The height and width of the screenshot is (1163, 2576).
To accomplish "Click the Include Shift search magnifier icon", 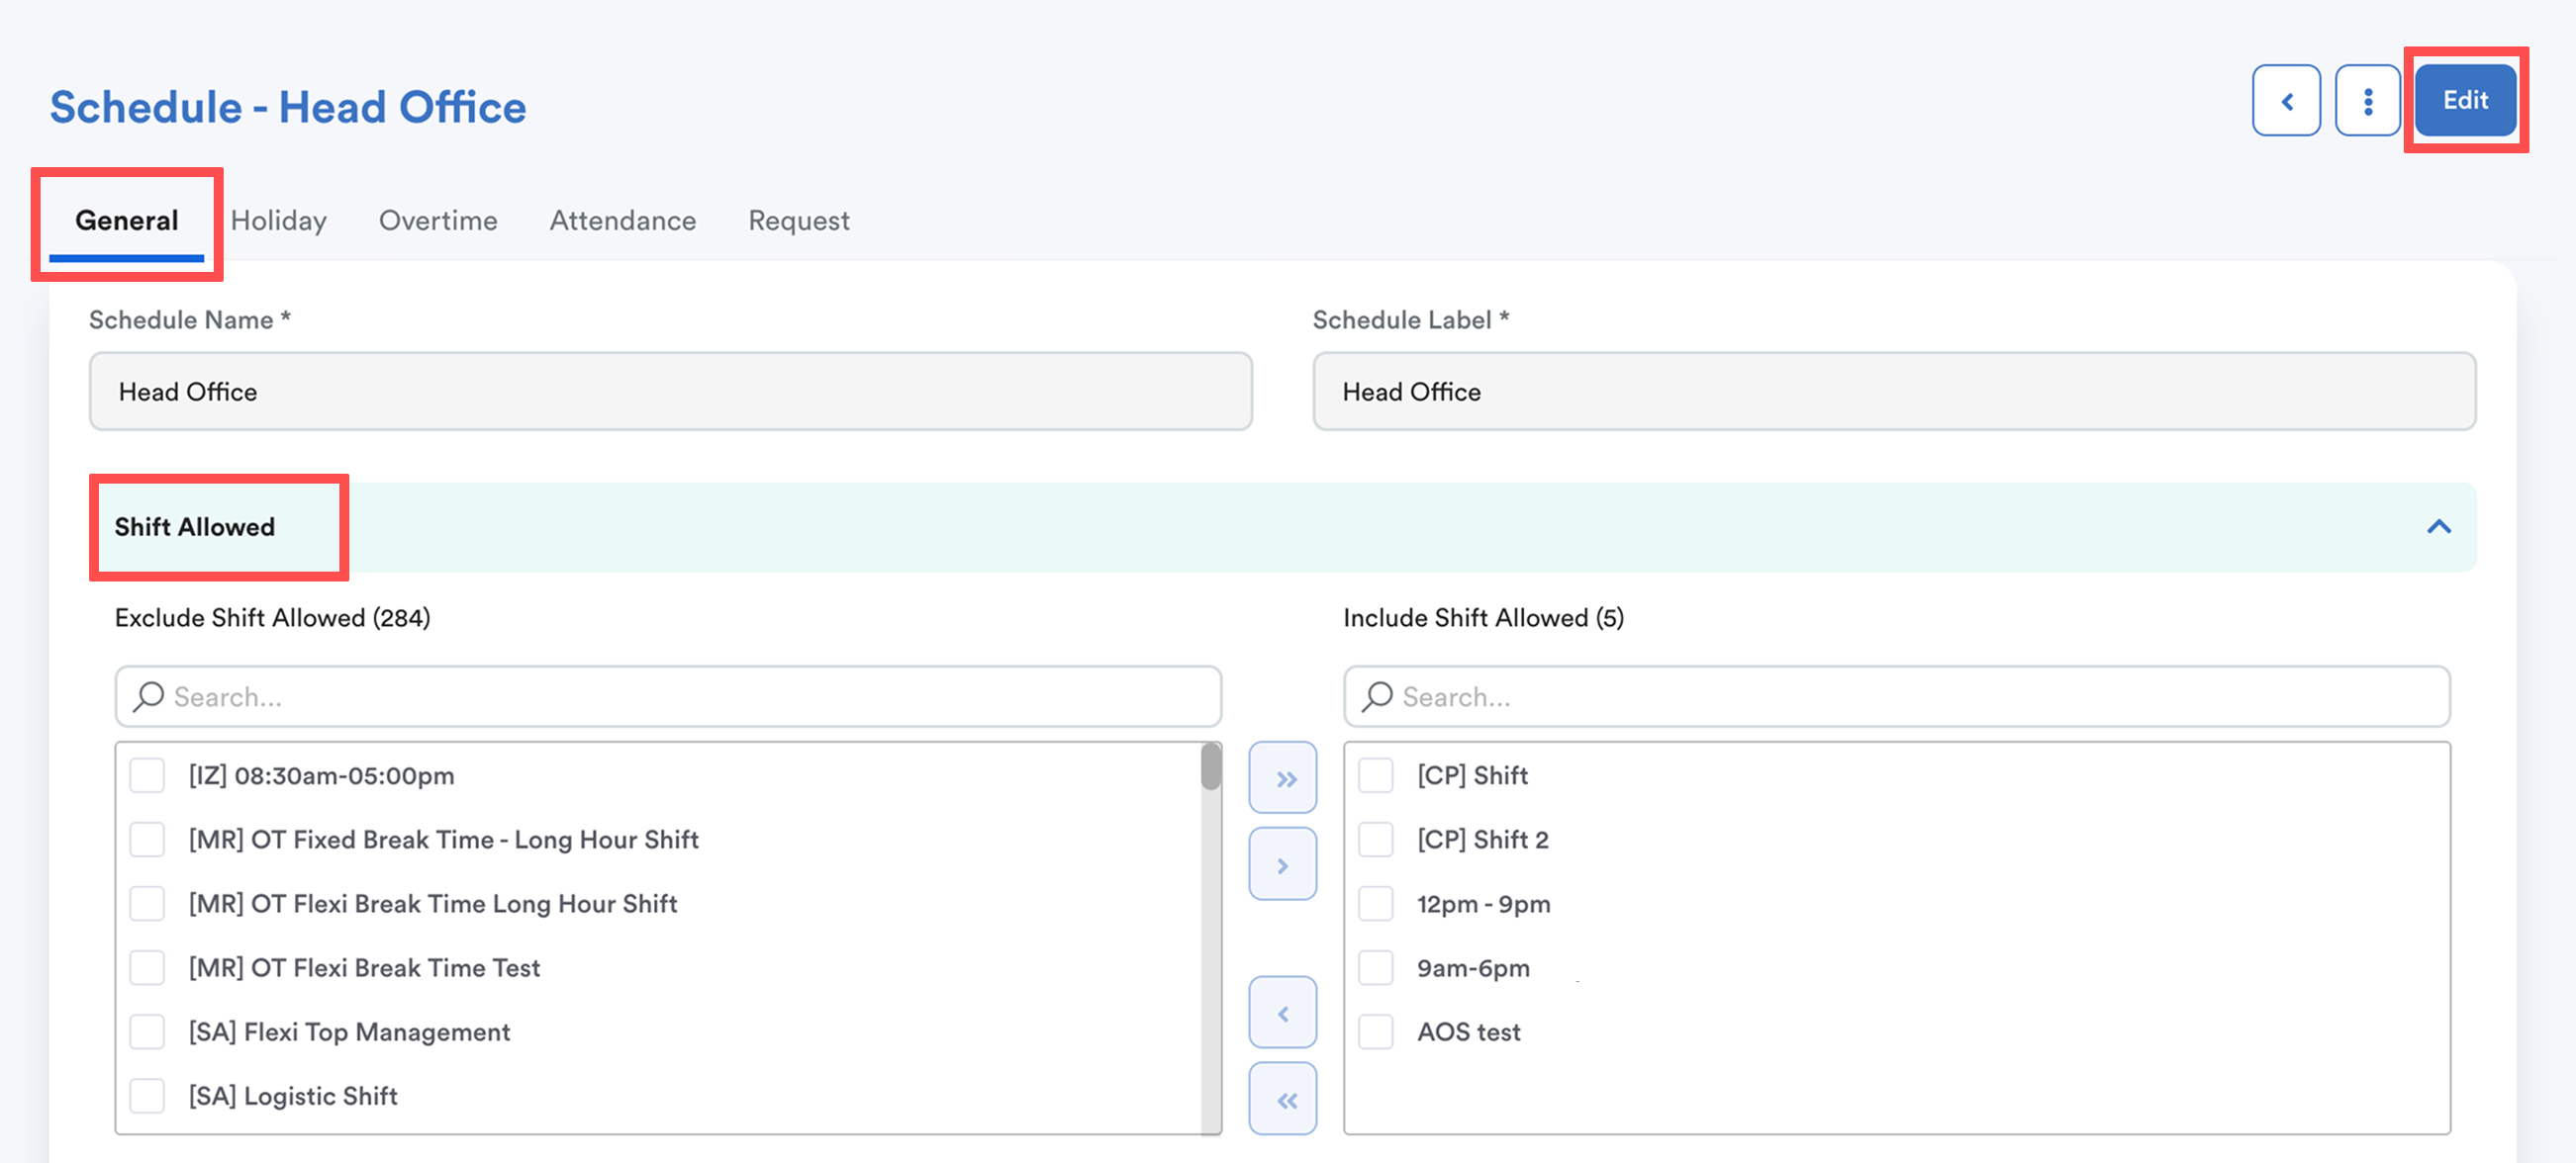I will pyautogui.click(x=1377, y=696).
